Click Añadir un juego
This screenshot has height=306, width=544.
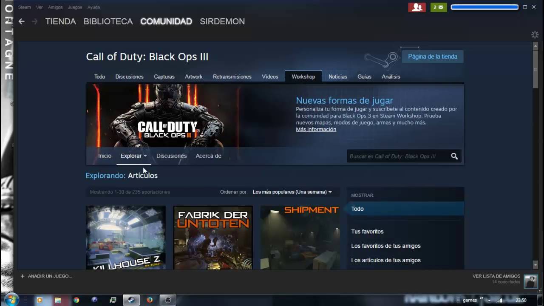click(x=50, y=276)
